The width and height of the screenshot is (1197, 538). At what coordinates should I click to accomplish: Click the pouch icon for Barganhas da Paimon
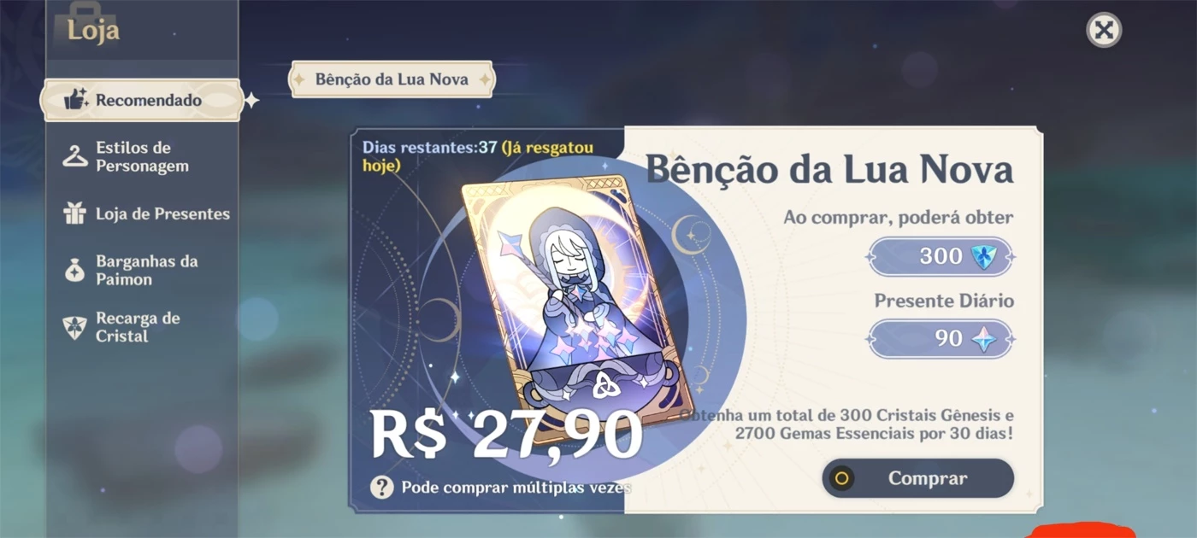[75, 270]
